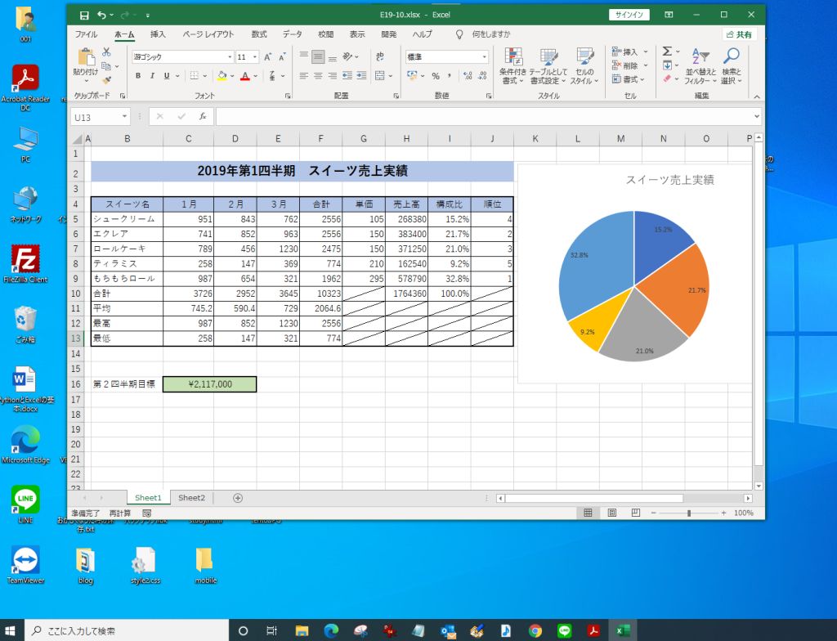Click the 共有 share button
The height and width of the screenshot is (641, 837).
coord(739,34)
